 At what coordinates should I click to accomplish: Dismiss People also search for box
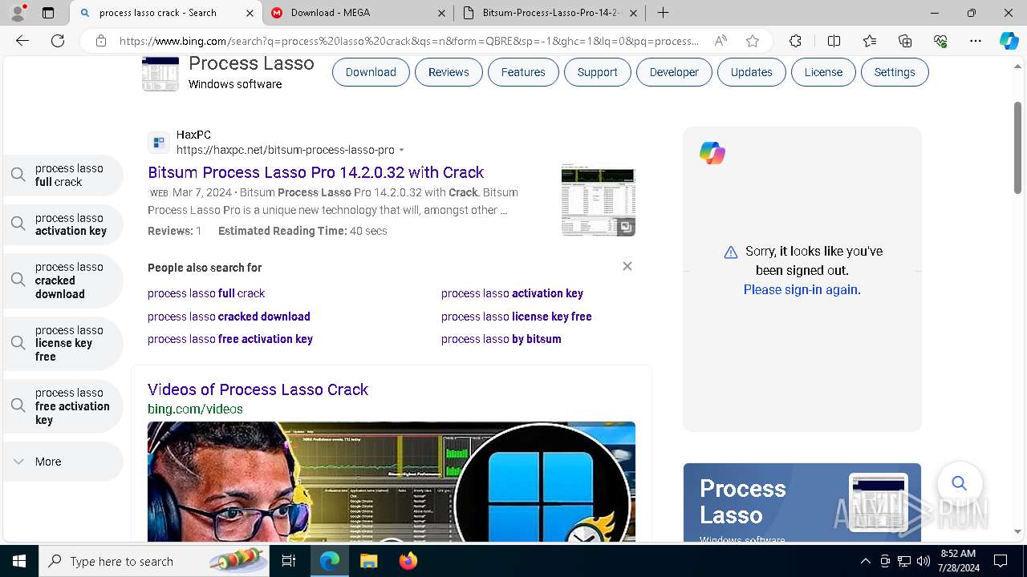(627, 266)
